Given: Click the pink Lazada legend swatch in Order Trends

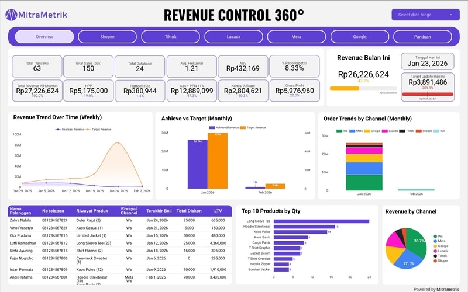Looking at the screenshot, I should pyautogui.click(x=384, y=131).
